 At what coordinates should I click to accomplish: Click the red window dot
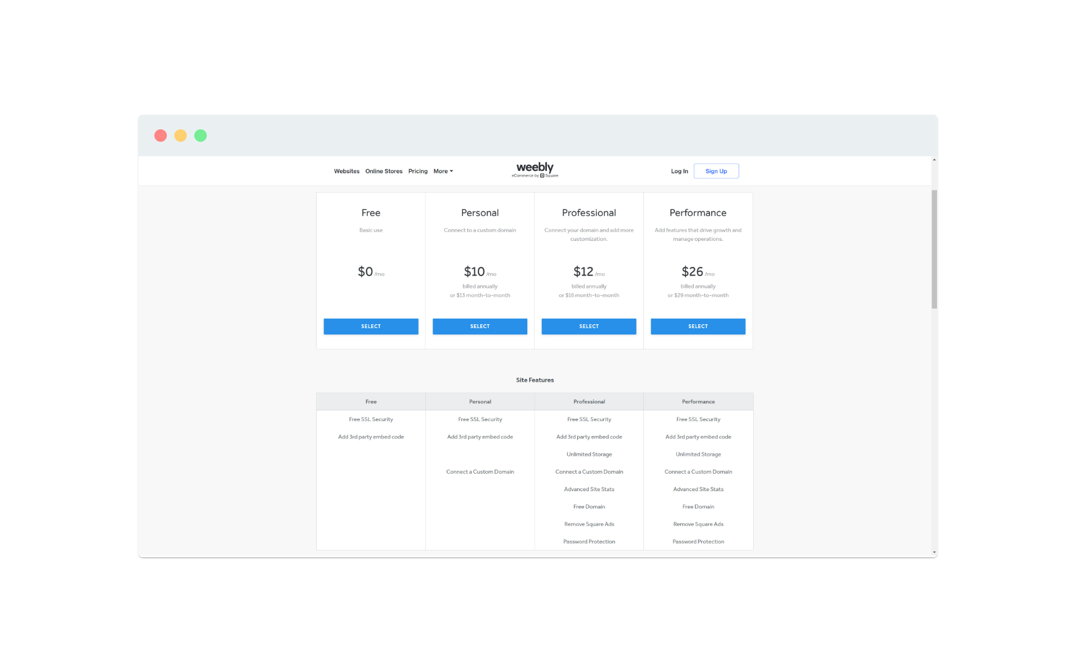(x=160, y=136)
